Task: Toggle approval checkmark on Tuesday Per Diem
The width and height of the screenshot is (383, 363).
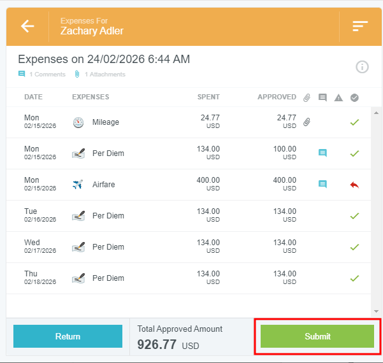Action: tap(354, 216)
